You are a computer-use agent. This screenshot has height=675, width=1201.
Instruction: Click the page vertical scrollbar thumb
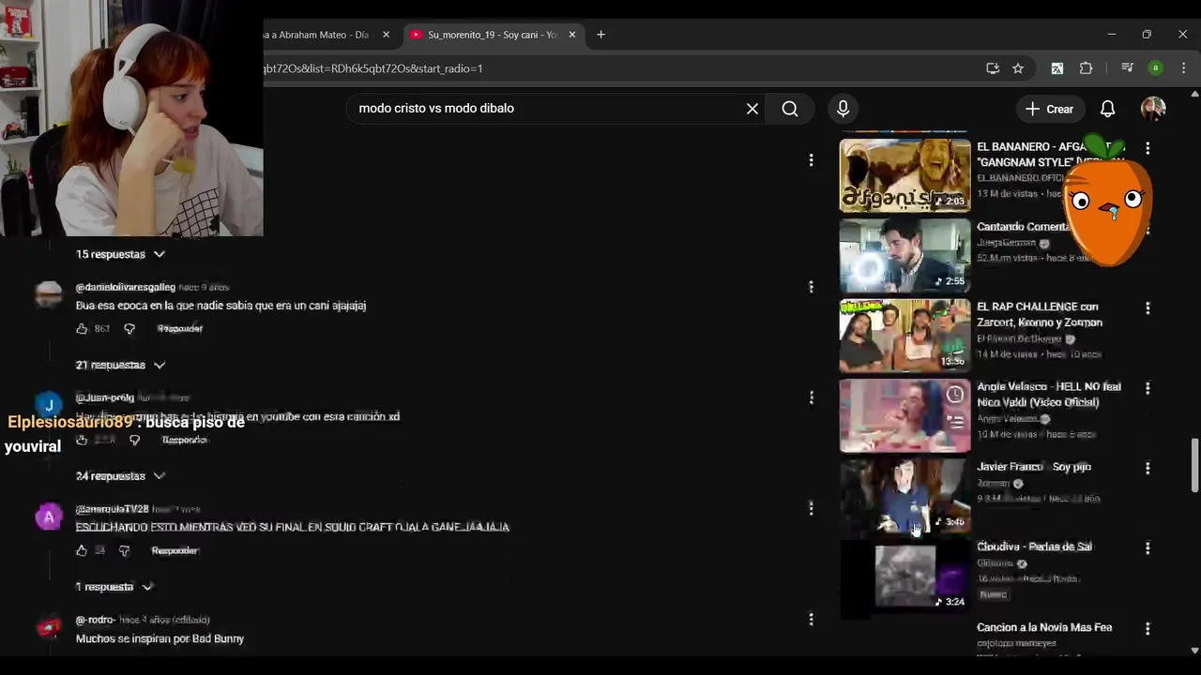pos(1194,464)
